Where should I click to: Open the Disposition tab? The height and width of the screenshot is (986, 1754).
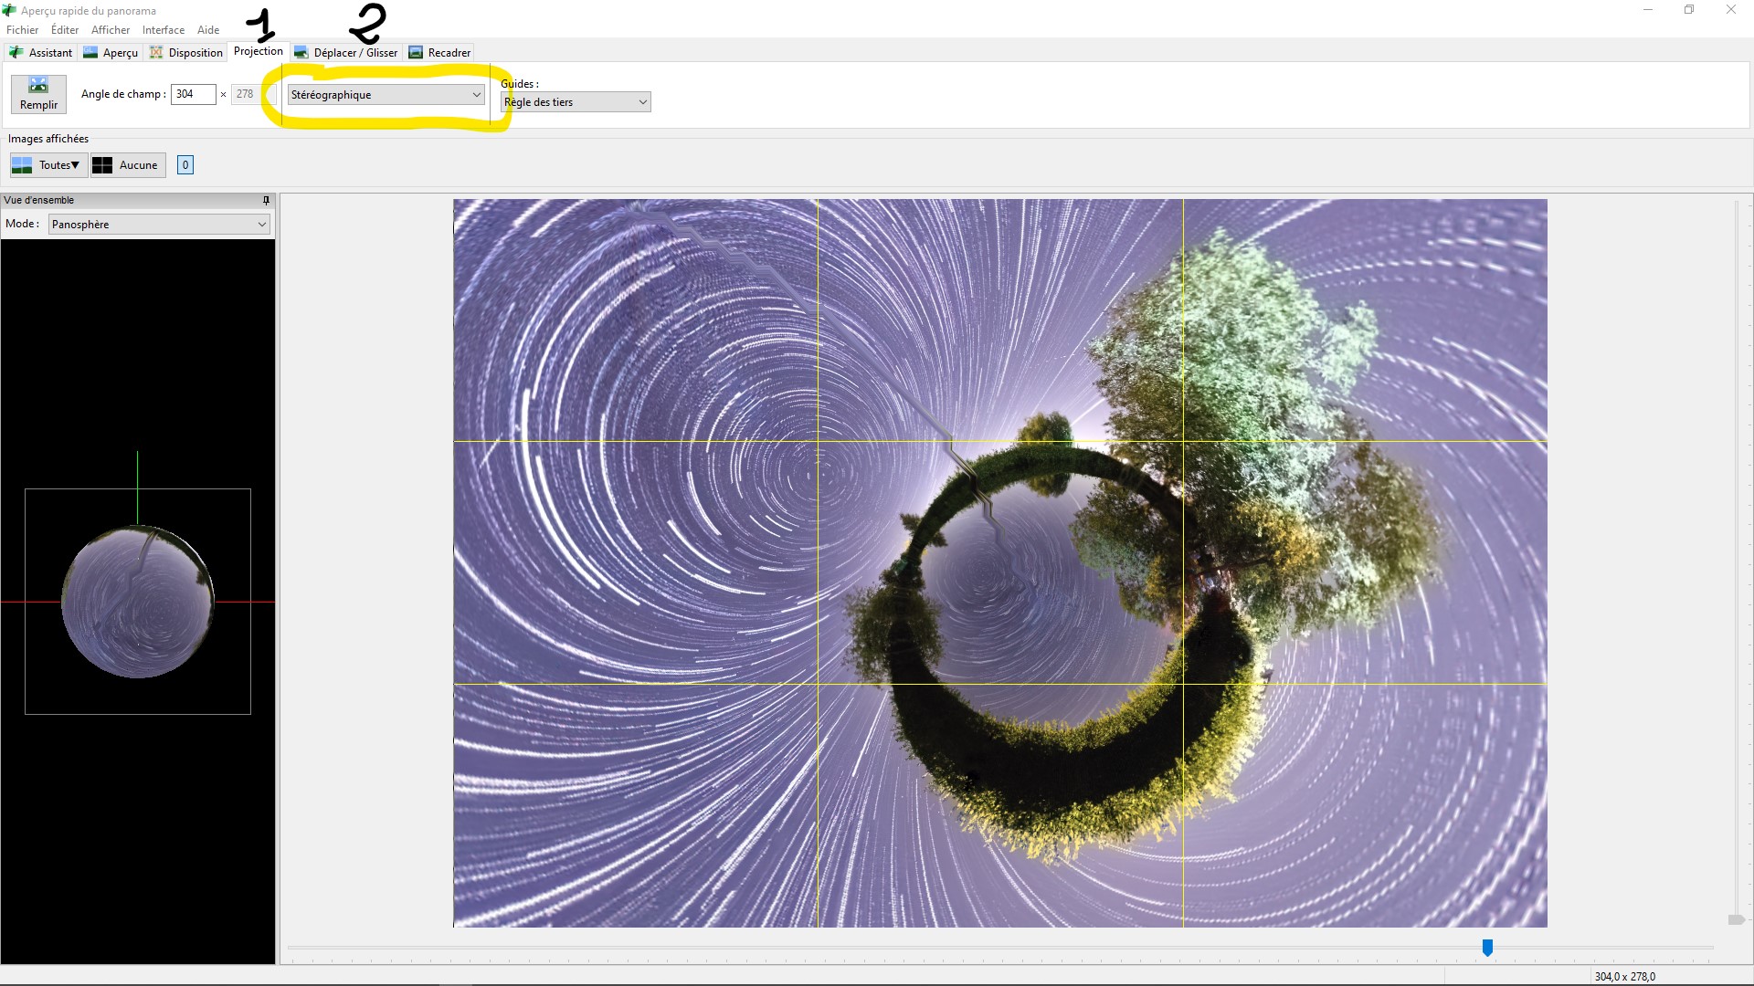coord(185,53)
